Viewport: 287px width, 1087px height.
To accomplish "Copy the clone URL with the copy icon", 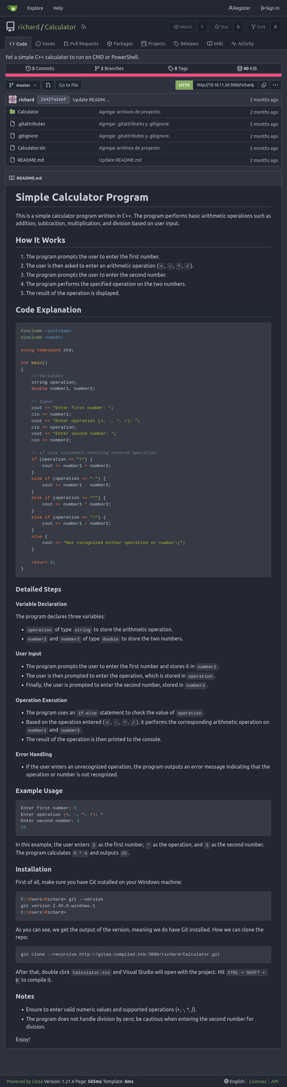I will click(x=264, y=85).
